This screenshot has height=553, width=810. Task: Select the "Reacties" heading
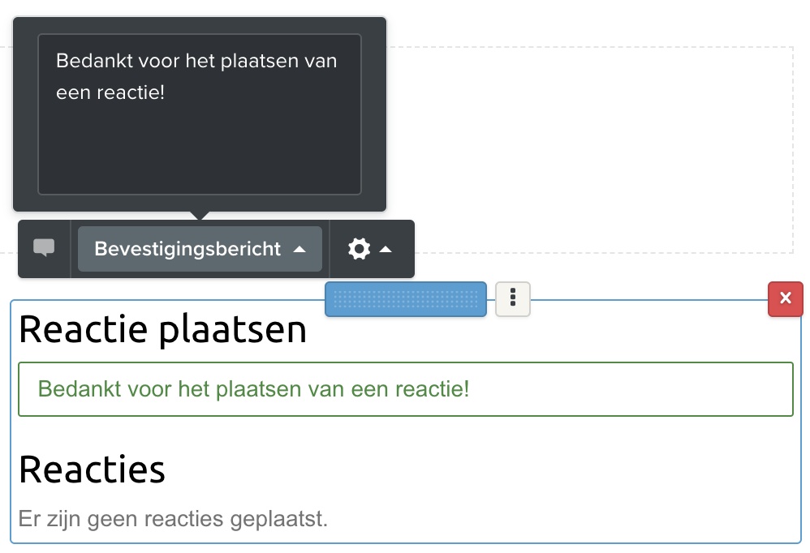92,469
